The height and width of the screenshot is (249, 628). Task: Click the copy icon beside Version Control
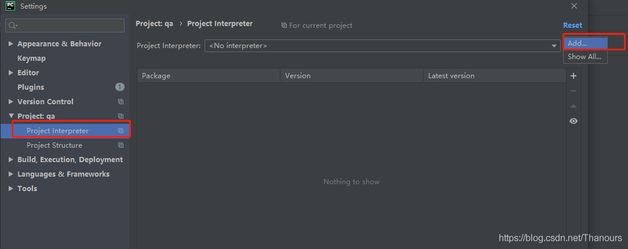click(x=121, y=102)
